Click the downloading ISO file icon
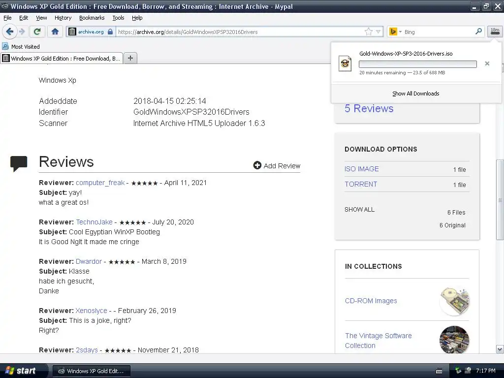 coord(345,63)
